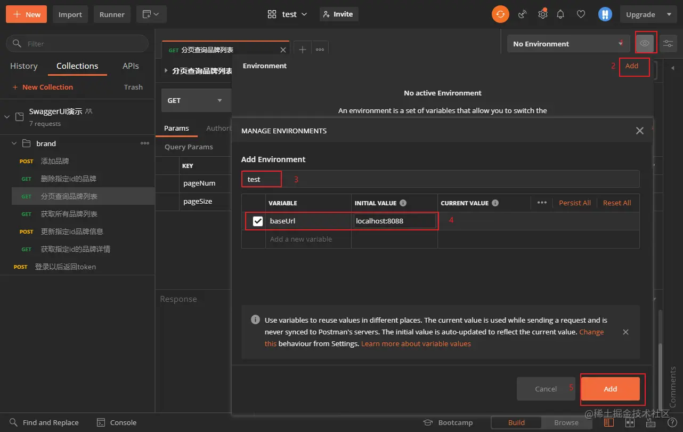
Task: Click the SwaggerUI演示 shared users icon
Action: tap(89, 111)
